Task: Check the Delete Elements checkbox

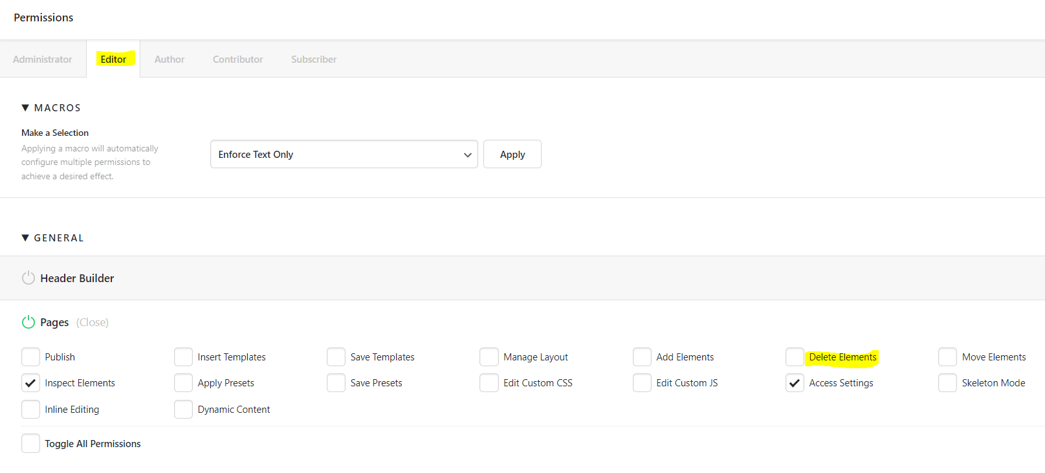Action: 795,357
